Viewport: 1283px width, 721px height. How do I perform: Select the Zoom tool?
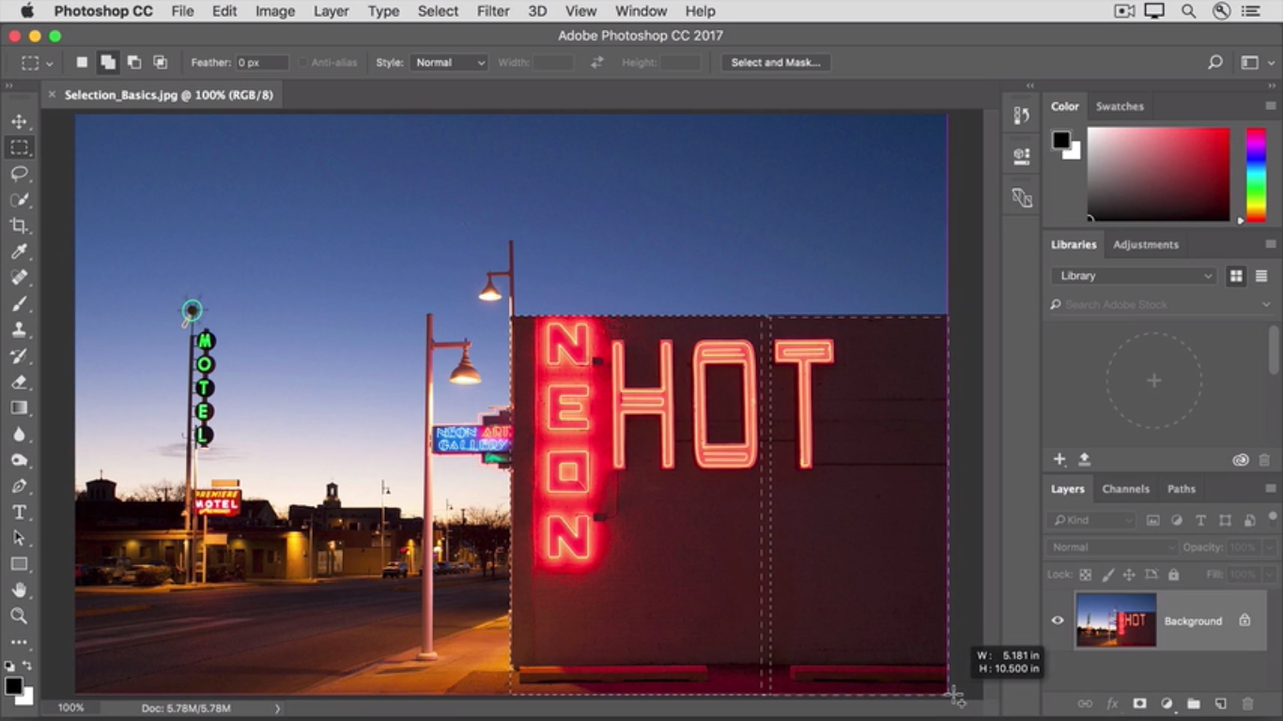pyautogui.click(x=19, y=616)
